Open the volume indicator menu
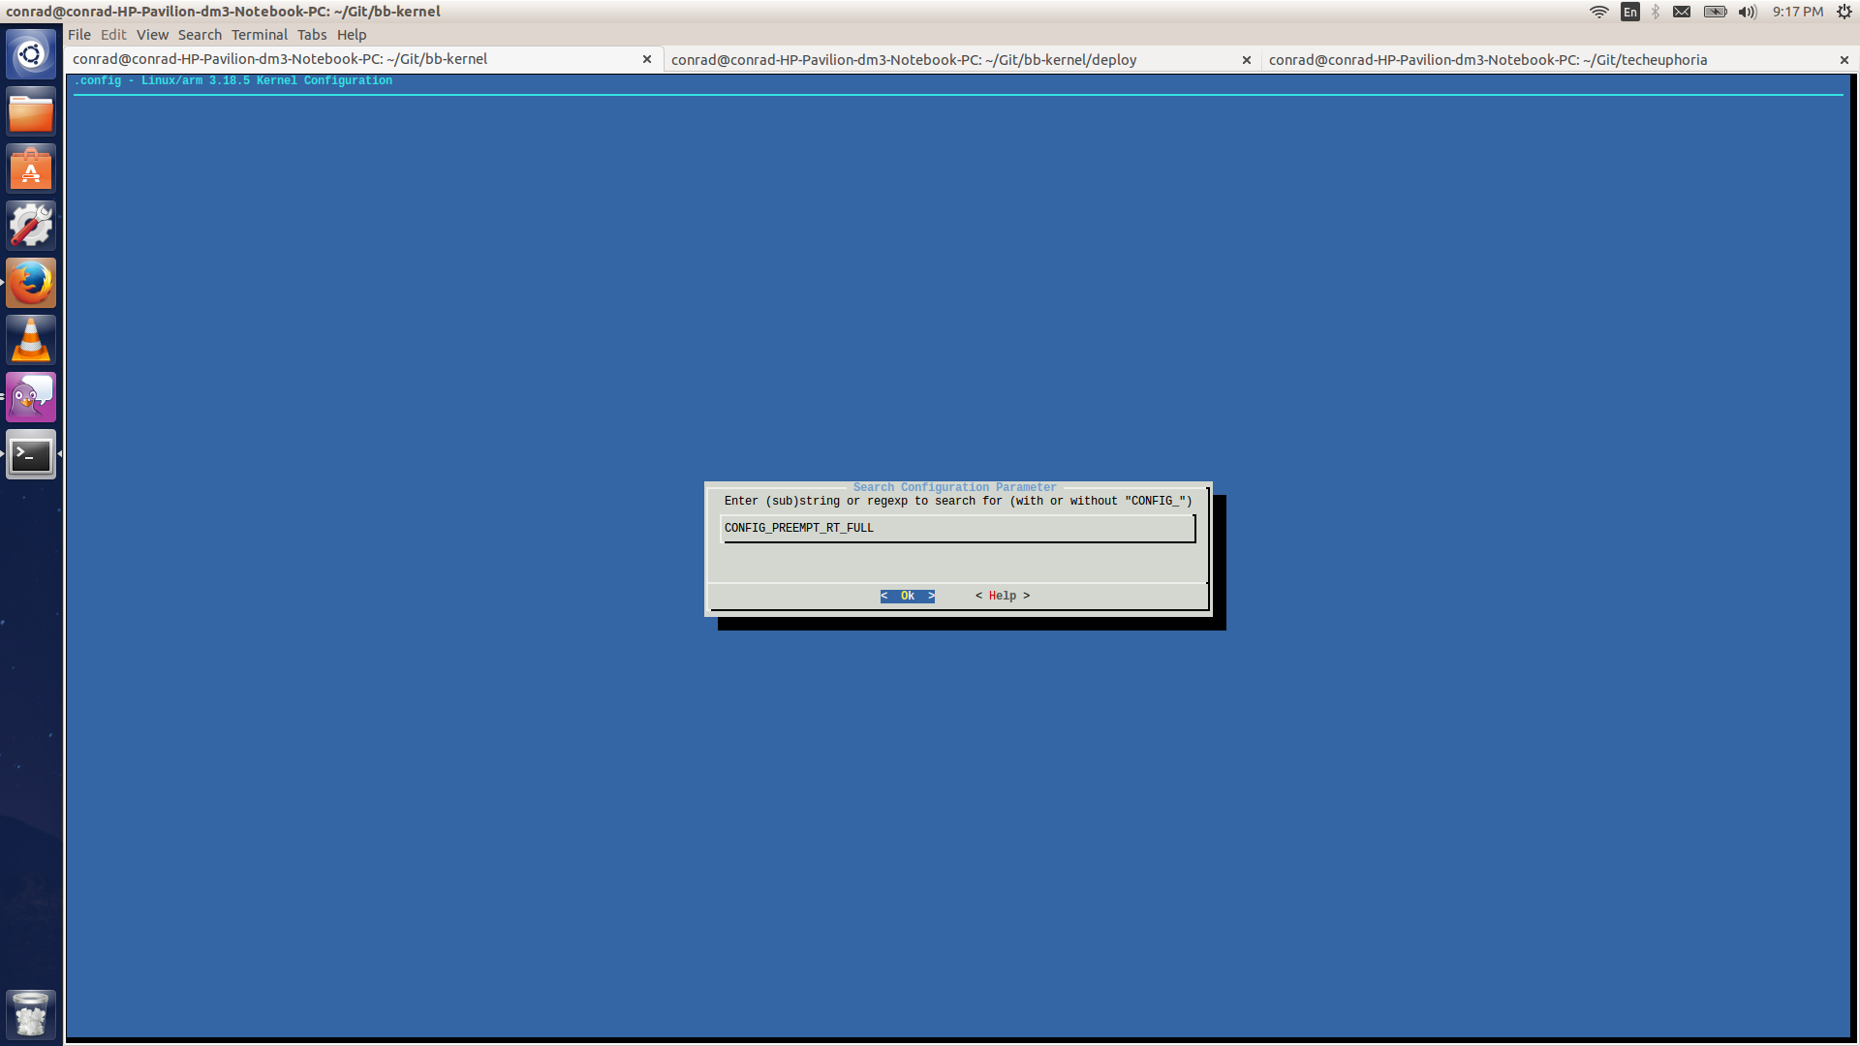Screen dimensions: 1860x1046 tap(1747, 12)
